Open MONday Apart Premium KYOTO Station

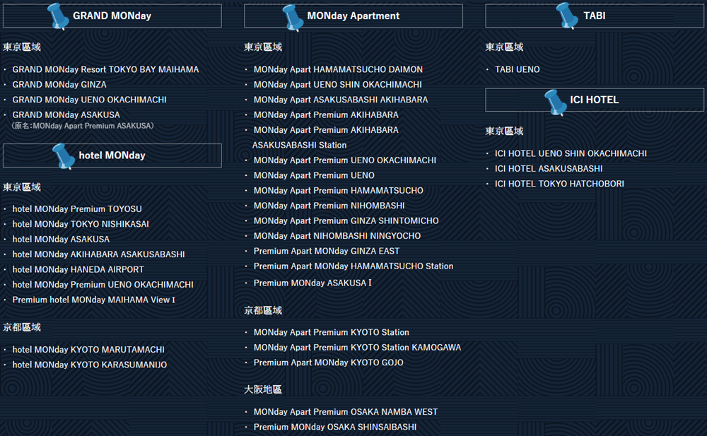(332, 332)
